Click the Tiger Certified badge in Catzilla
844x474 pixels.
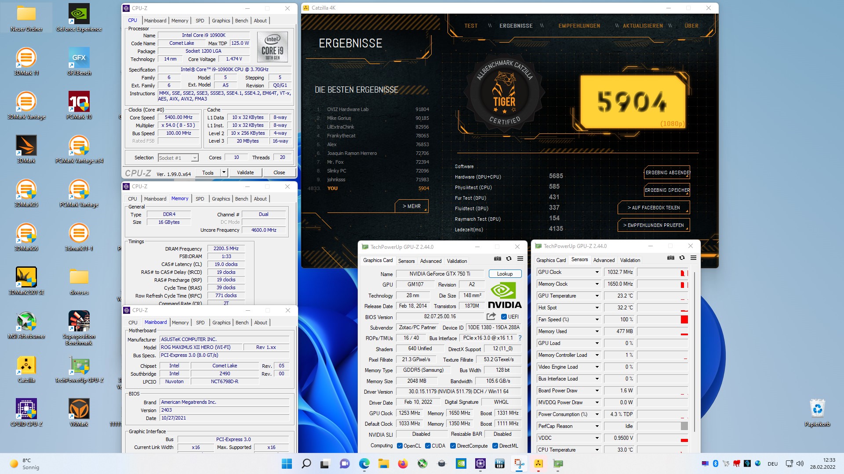click(x=504, y=93)
